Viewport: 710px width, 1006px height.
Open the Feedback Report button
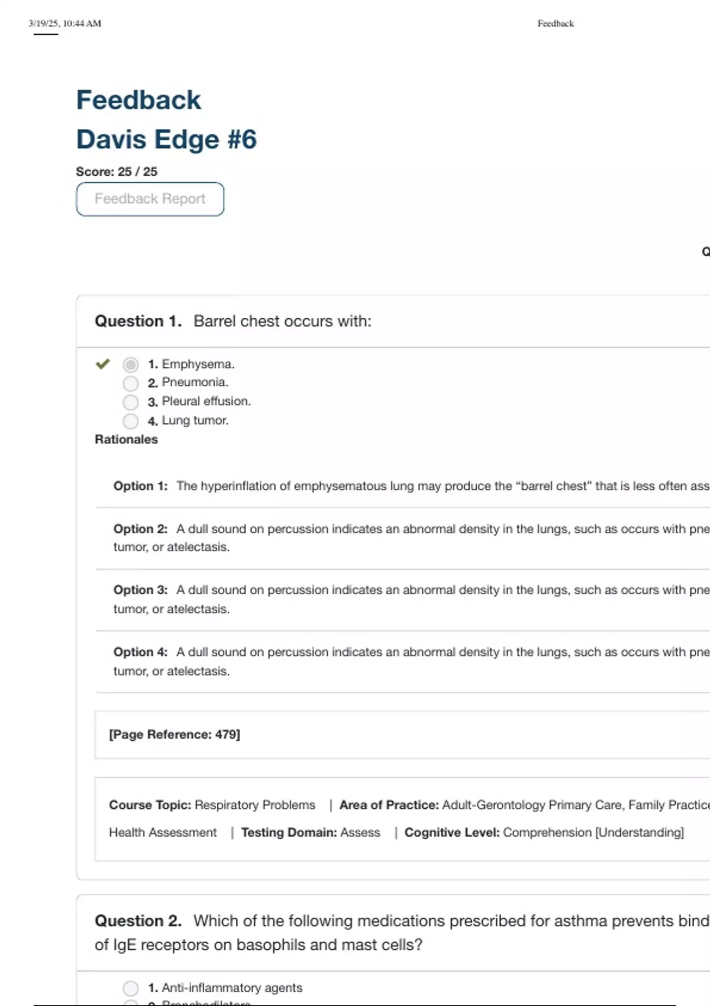click(150, 199)
